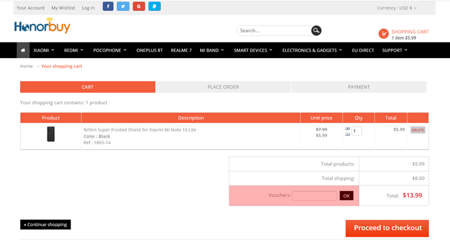
Task: Focus the quantity input box
Action: click(x=356, y=131)
